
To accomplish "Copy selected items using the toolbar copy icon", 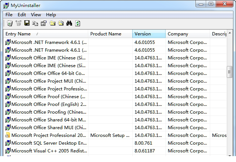I will [x=35, y=24].
